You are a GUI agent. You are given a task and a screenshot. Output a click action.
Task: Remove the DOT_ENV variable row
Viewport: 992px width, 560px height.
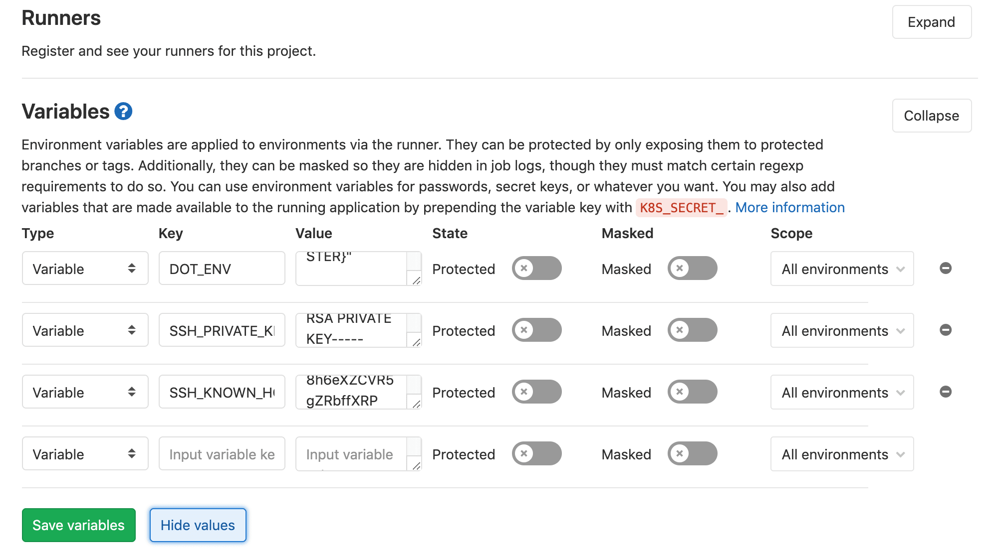pyautogui.click(x=945, y=269)
